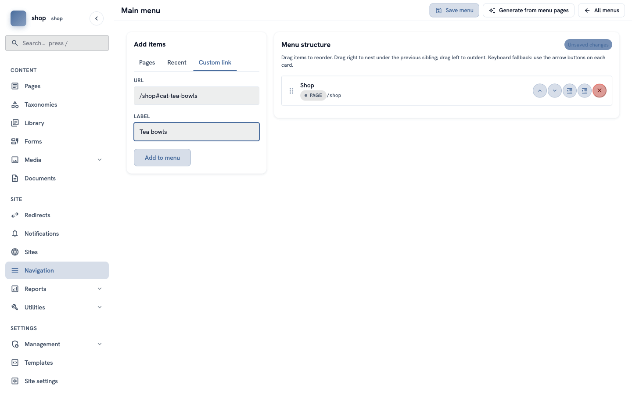This screenshot has height=395, width=632.
Task: Click the shop logo square
Action: click(x=18, y=18)
